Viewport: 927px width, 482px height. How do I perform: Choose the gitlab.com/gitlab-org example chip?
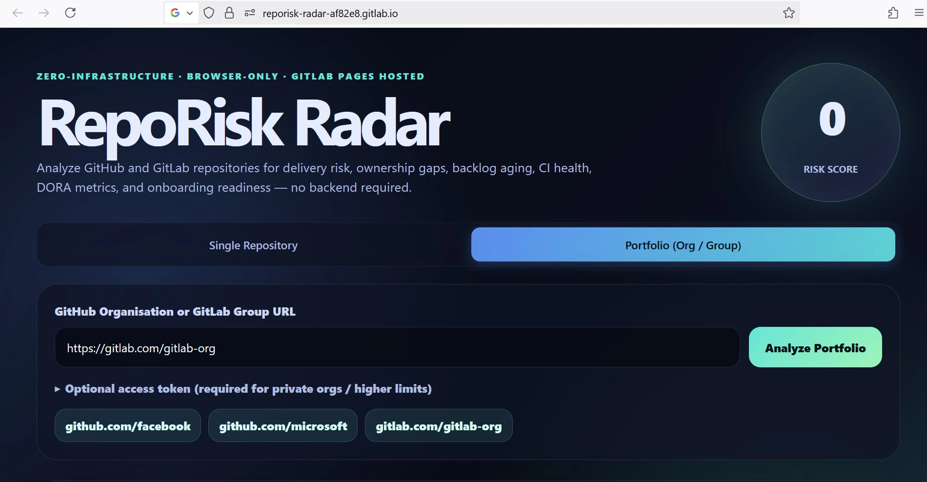tap(439, 425)
